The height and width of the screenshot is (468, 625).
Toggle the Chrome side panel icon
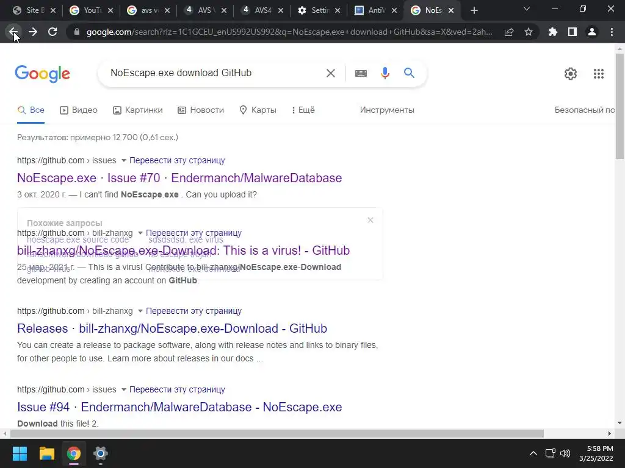pos(573,32)
